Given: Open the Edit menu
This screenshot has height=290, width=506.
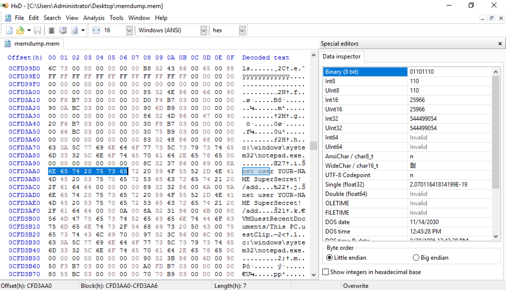Looking at the screenshot, I should pos(34,18).
